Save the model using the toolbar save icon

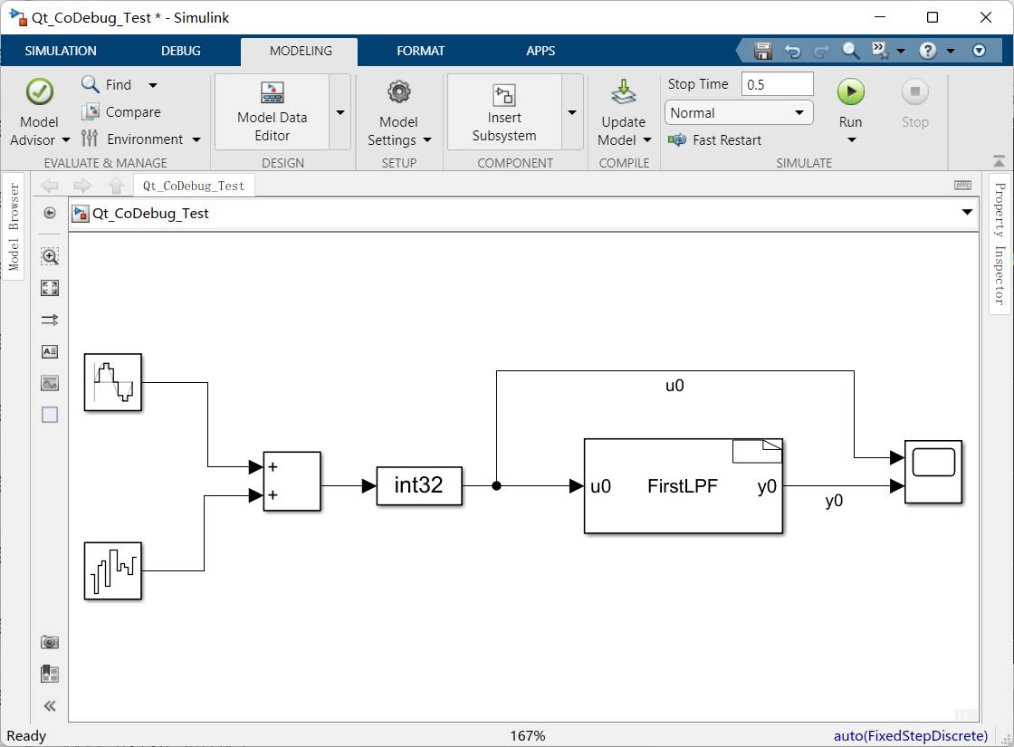pyautogui.click(x=763, y=51)
